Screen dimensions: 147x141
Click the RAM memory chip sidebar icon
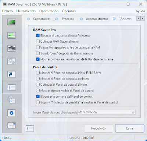(x=11, y=48)
